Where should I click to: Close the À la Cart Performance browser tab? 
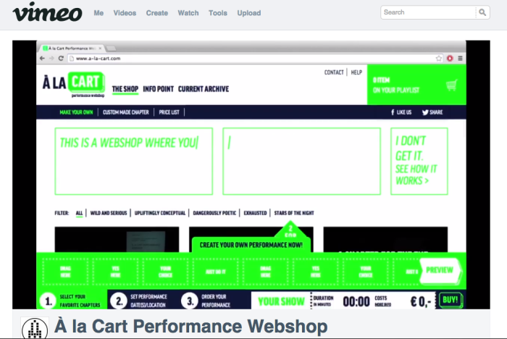(x=100, y=49)
